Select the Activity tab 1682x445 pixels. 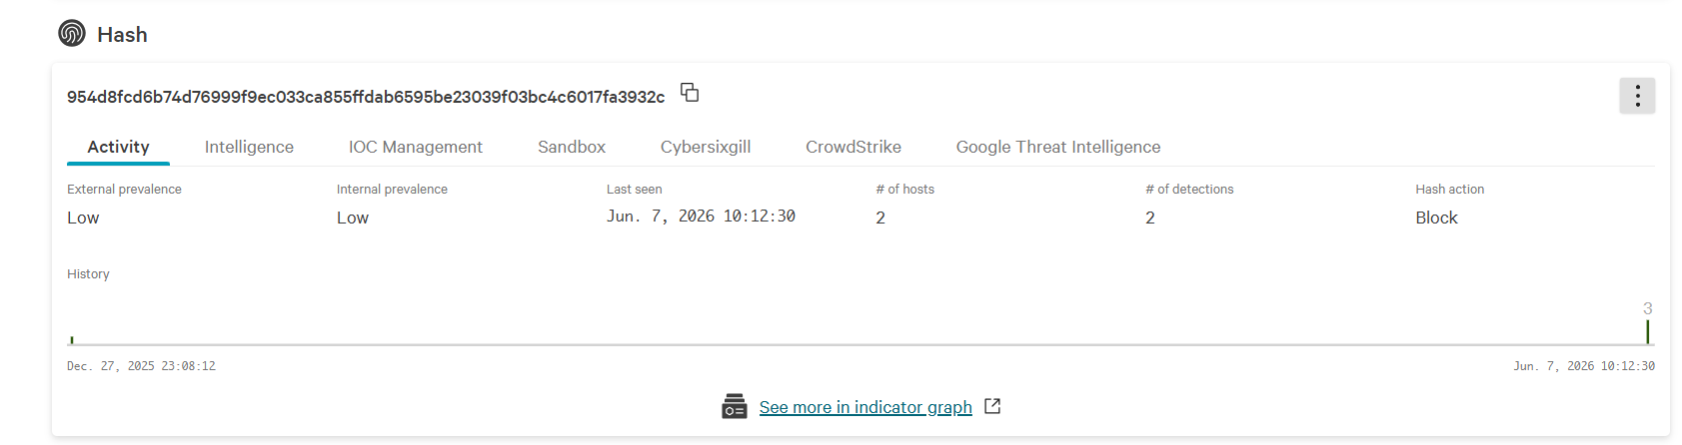tap(118, 147)
